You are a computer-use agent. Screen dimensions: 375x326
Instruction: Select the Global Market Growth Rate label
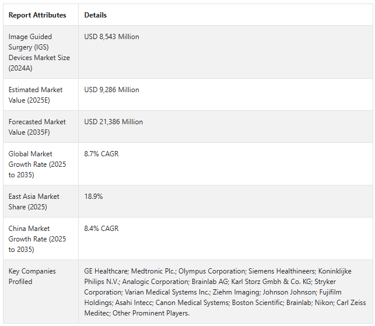point(37,164)
